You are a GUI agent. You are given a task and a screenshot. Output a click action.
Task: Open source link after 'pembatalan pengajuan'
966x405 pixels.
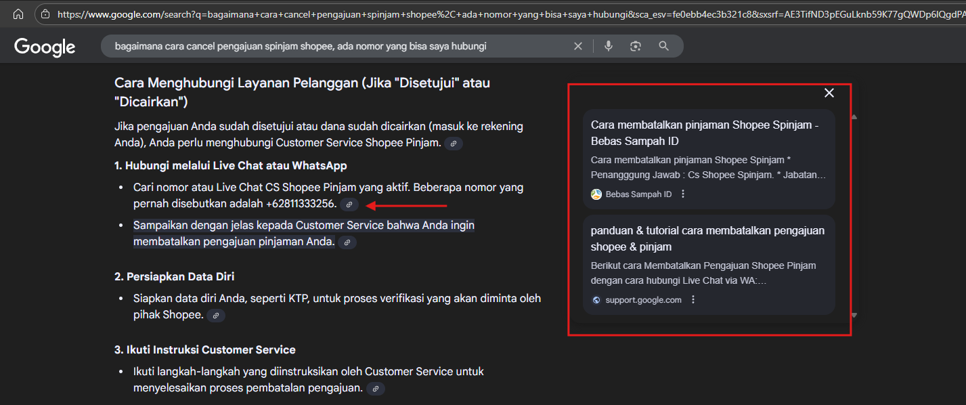[375, 389]
